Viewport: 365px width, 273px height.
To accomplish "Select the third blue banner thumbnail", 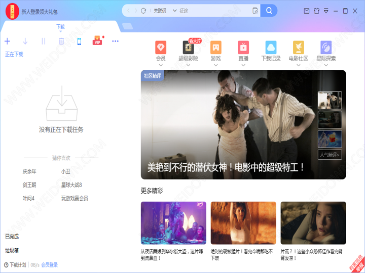I will coord(330,139).
